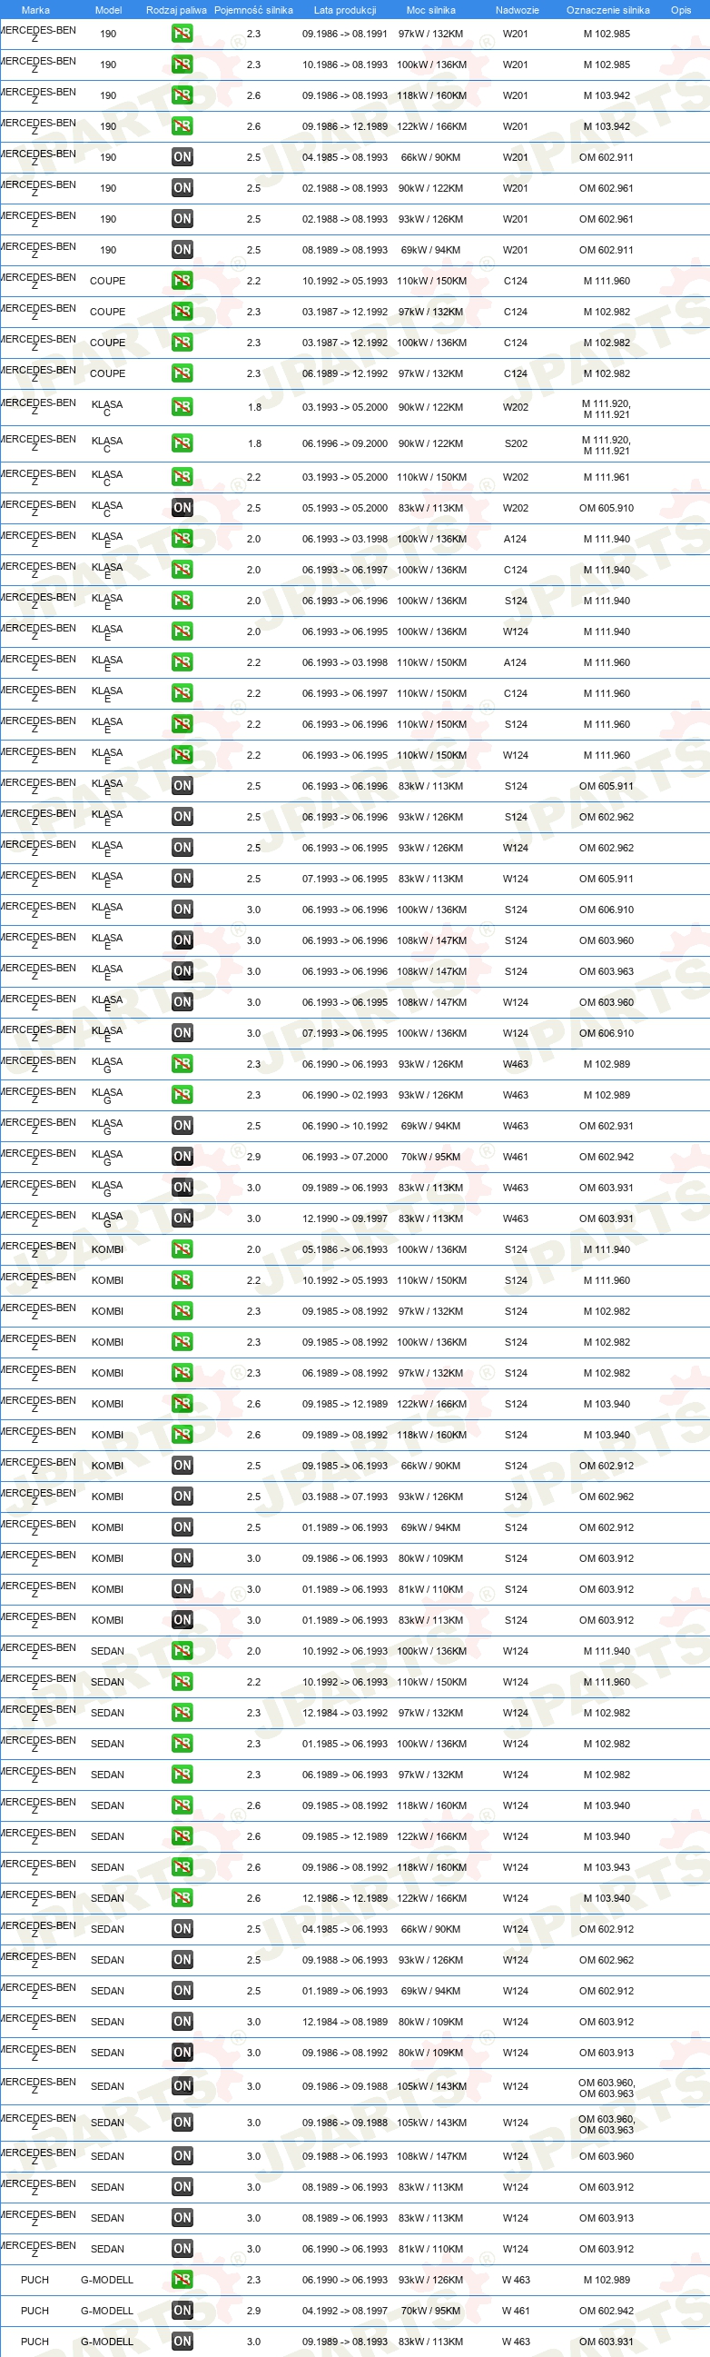The height and width of the screenshot is (2357, 710).
Task: Click production dates 12.1990 -> 09.1997
Action: pyautogui.click(x=344, y=1218)
